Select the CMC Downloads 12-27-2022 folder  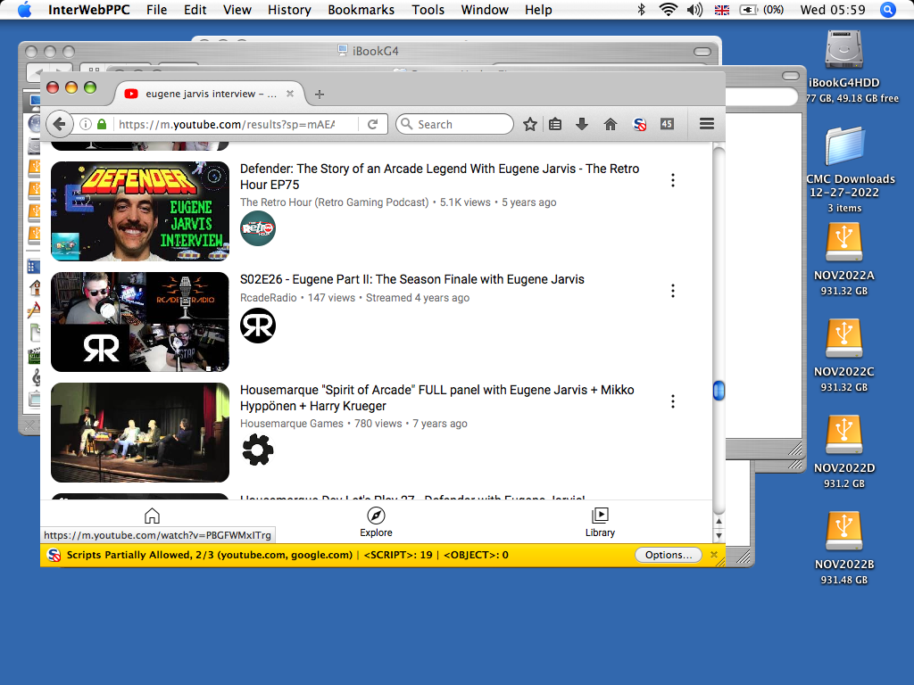coord(844,147)
